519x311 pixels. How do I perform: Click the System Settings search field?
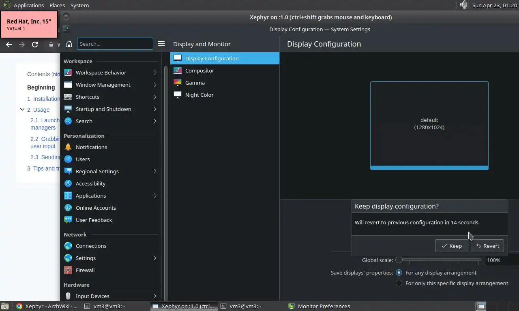click(x=115, y=44)
